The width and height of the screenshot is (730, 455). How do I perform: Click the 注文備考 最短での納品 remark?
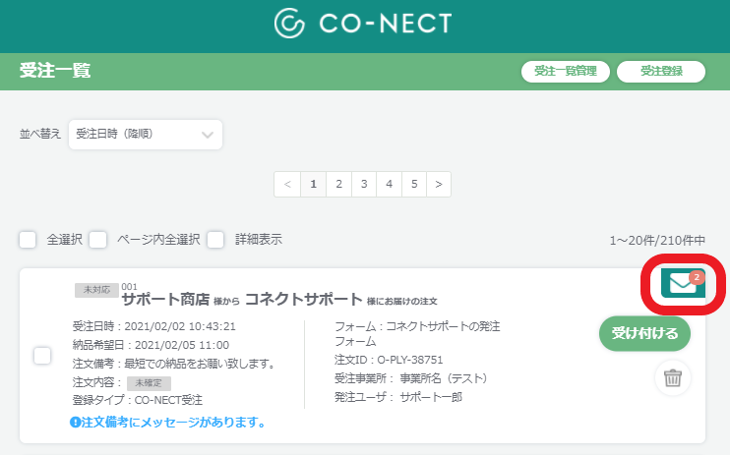coord(174,364)
